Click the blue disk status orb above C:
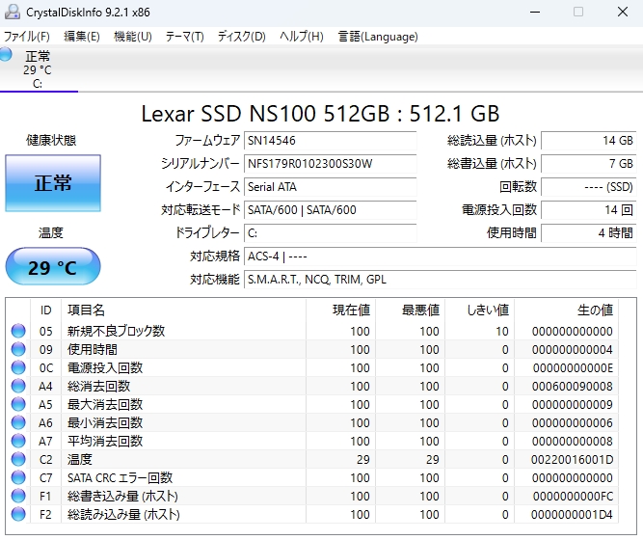Image resolution: width=643 pixels, height=540 pixels. [x=6, y=55]
